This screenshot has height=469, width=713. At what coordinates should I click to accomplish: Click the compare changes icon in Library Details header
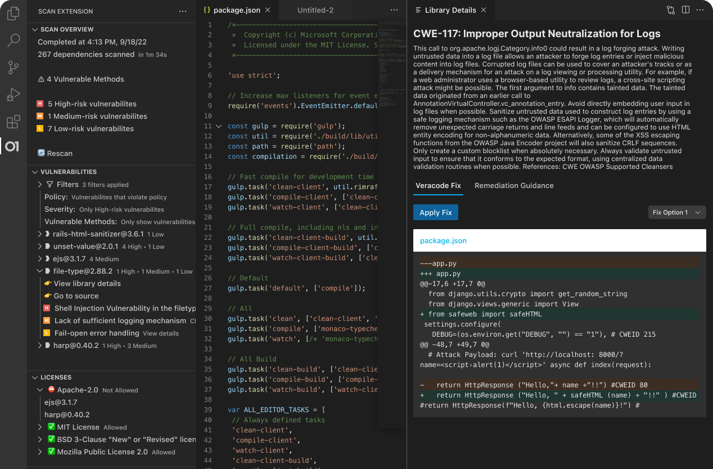coord(671,10)
